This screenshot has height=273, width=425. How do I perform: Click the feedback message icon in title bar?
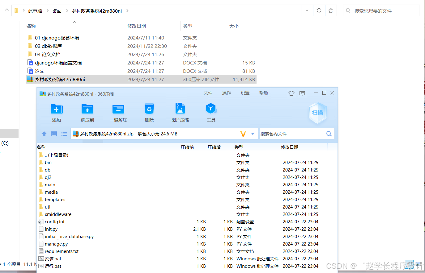[x=302, y=93]
